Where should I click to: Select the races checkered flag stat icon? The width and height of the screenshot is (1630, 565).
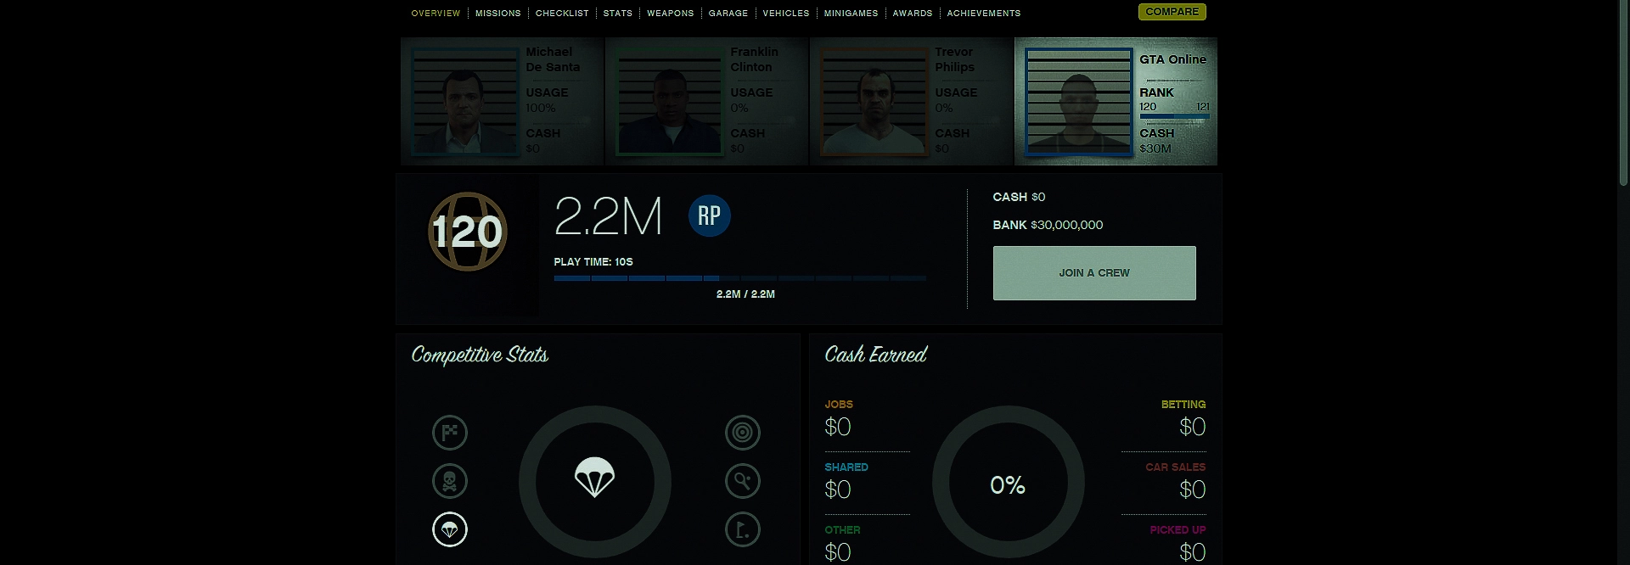450,433
